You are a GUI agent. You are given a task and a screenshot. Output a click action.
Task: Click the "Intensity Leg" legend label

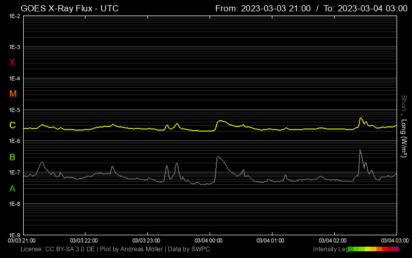point(330,249)
